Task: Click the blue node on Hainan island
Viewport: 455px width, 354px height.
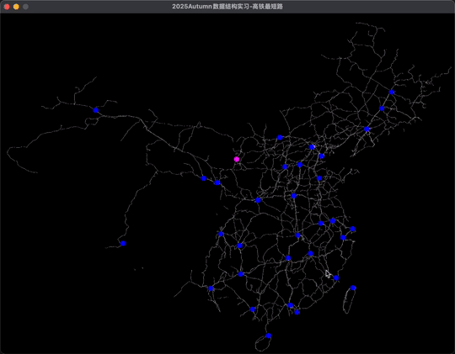Action: 269,336
